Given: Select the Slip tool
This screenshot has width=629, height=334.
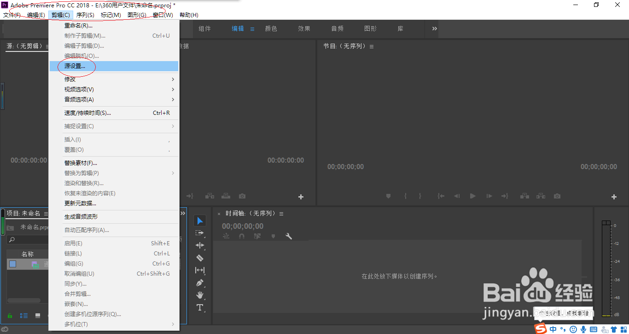Looking at the screenshot, I should point(200,270).
